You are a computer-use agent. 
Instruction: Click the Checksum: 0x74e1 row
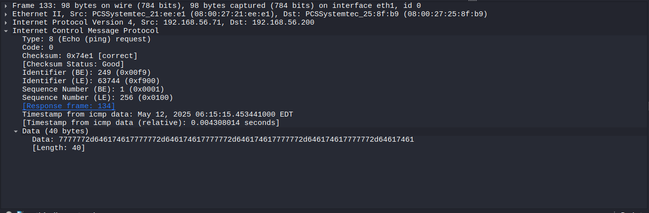coord(79,56)
